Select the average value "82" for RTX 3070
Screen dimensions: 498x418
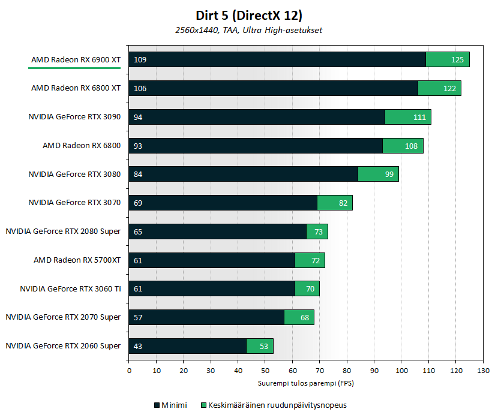click(x=343, y=203)
